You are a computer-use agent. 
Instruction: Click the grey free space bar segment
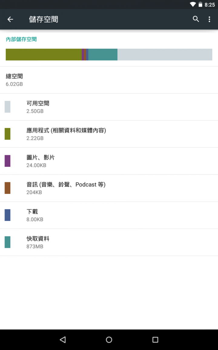click(165, 54)
